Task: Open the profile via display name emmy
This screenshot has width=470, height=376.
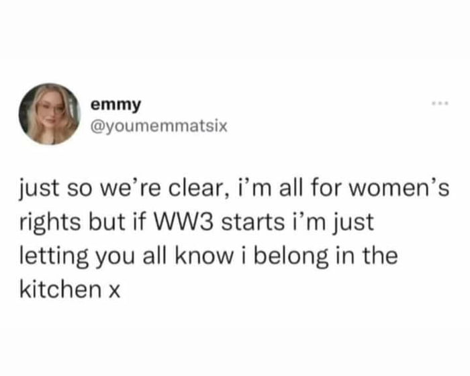Action: pos(115,105)
